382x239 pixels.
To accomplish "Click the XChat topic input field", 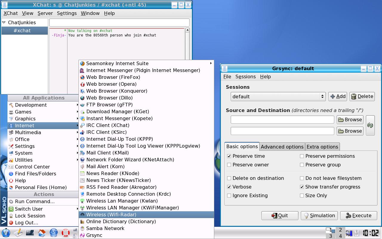I will pos(119,22).
